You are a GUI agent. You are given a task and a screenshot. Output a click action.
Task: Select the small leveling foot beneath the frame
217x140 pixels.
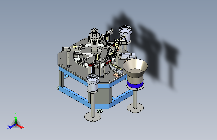pyautogui.click(x=100, y=111)
